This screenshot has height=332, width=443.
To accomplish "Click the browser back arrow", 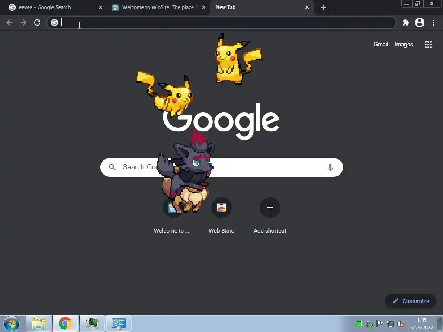I will (x=10, y=22).
